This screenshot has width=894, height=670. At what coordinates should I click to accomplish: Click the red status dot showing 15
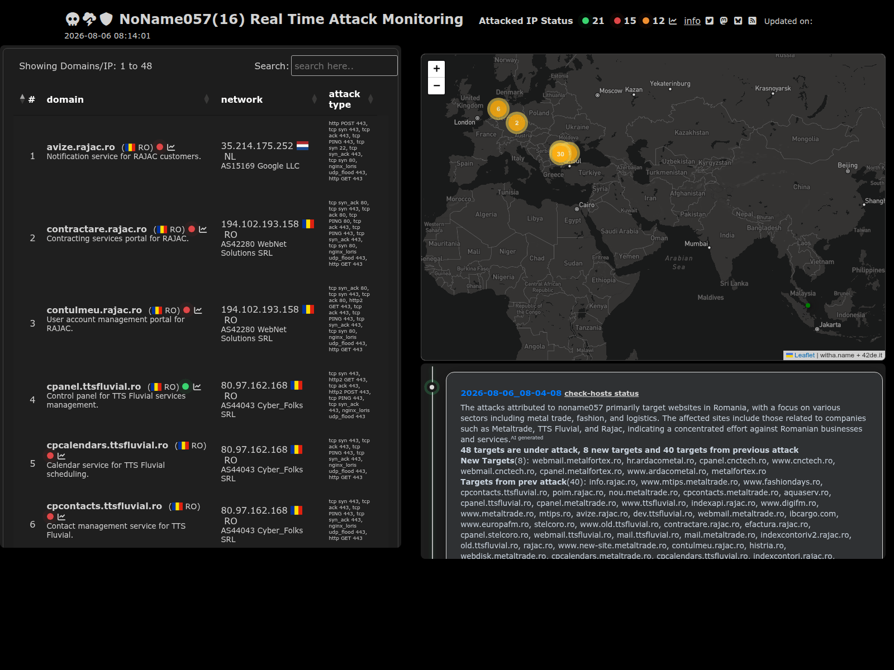617,21
